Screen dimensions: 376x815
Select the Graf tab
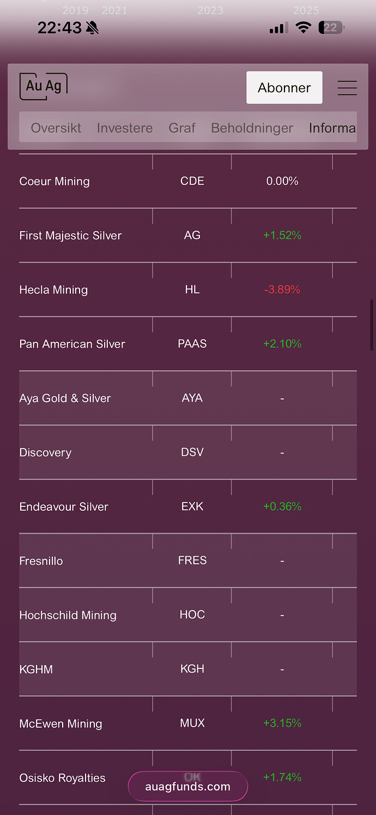click(x=182, y=128)
